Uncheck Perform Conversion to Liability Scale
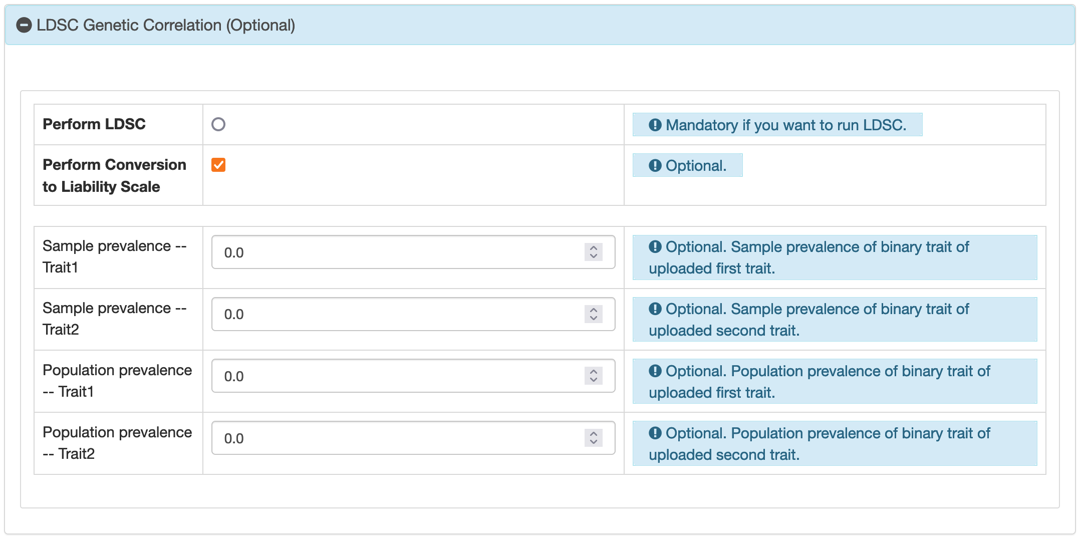The height and width of the screenshot is (538, 1081). (218, 165)
